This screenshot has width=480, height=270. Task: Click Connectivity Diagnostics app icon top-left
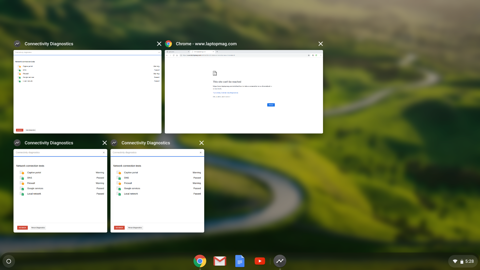17,44
